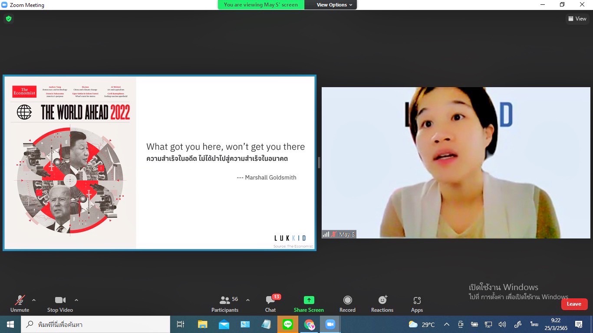
Task: Open View Options dropdown
Action: point(334,5)
